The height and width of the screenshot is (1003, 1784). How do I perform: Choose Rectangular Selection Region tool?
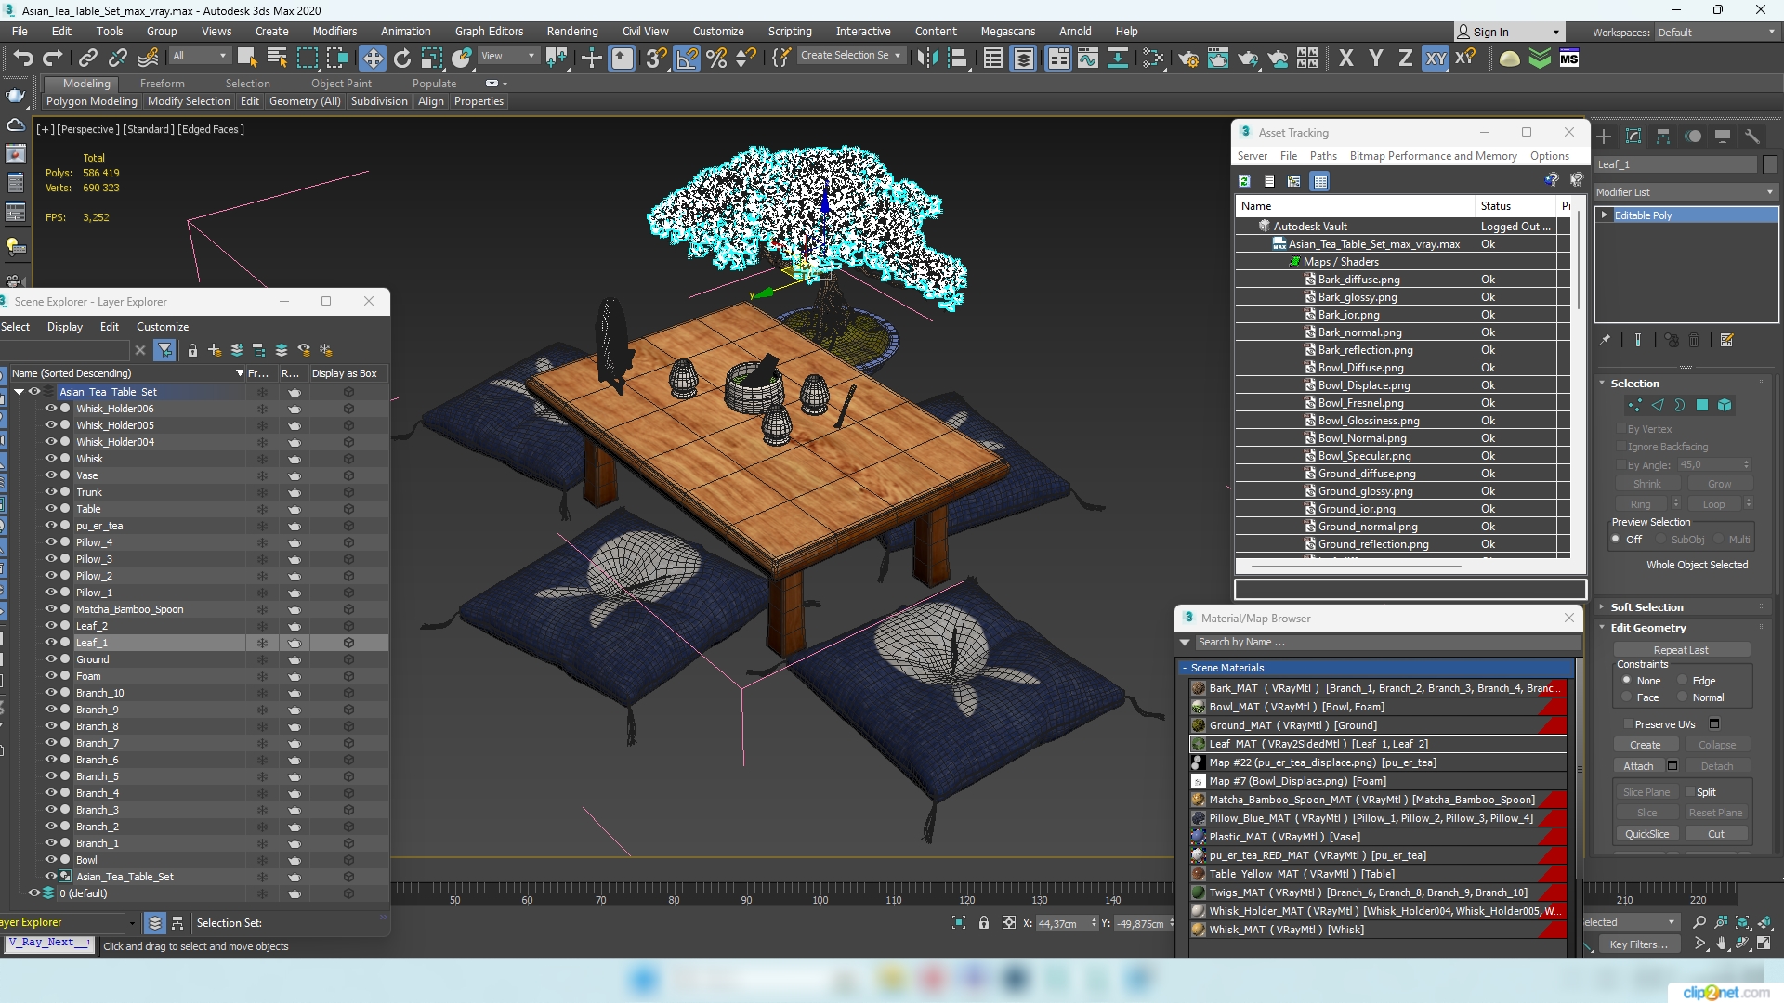pyautogui.click(x=307, y=59)
